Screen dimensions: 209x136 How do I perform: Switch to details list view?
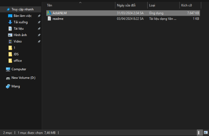pyautogui.click(x=199, y=133)
